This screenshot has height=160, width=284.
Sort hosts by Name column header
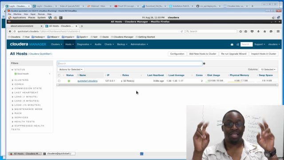click(83, 75)
